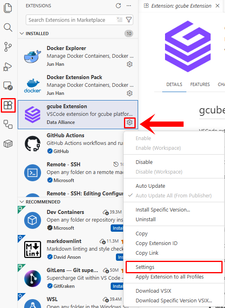Select the GitHub Actions extension title
Screen dimensions: 225x308
65,135
